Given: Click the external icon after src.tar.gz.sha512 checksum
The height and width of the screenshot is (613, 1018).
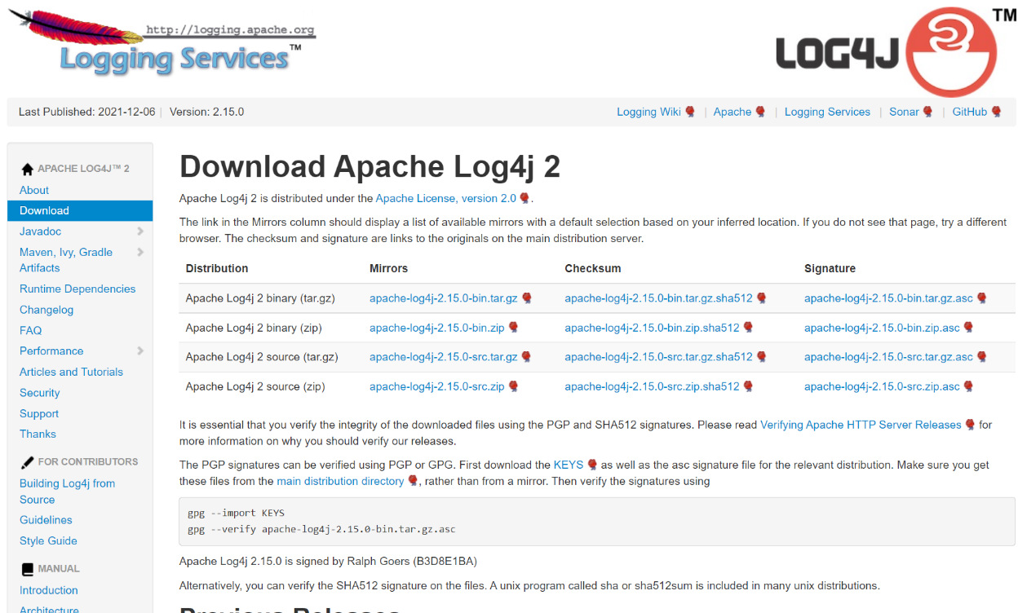Looking at the screenshot, I should click(761, 357).
